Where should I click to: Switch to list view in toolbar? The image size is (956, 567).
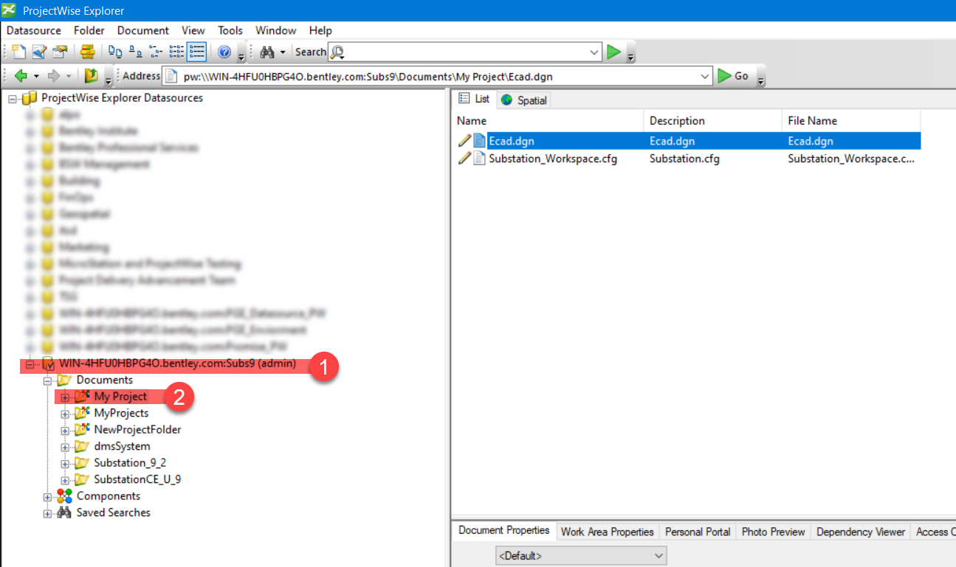point(176,52)
